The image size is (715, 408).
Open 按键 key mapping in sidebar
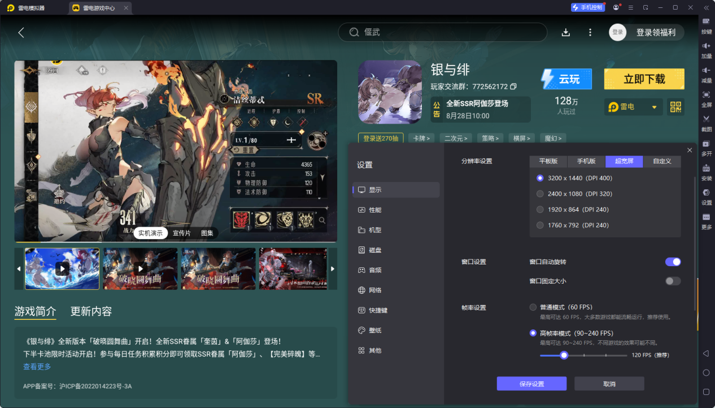707,25
